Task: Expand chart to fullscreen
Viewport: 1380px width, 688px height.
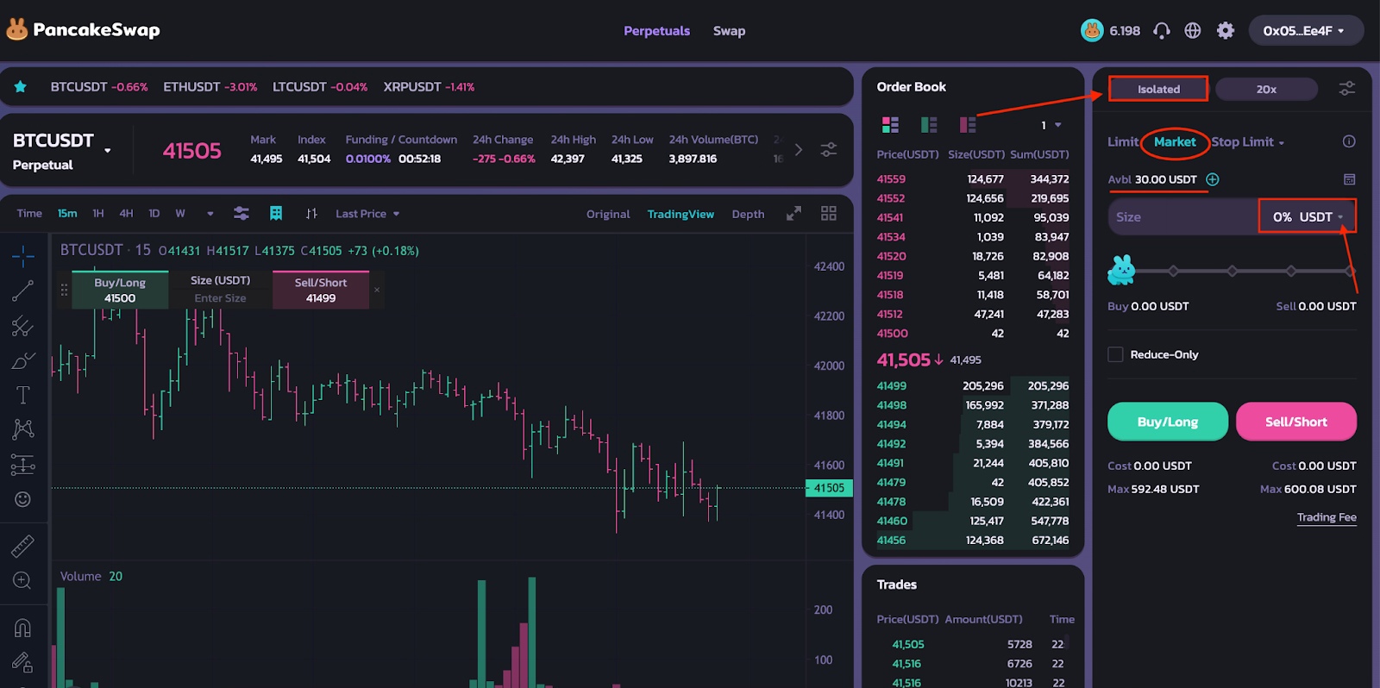Action: point(793,214)
